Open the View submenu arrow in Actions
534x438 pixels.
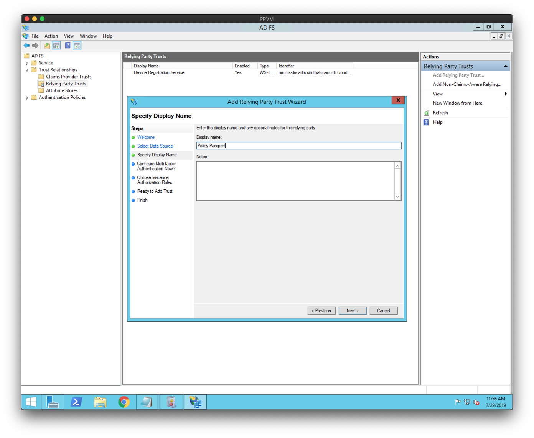pos(506,94)
